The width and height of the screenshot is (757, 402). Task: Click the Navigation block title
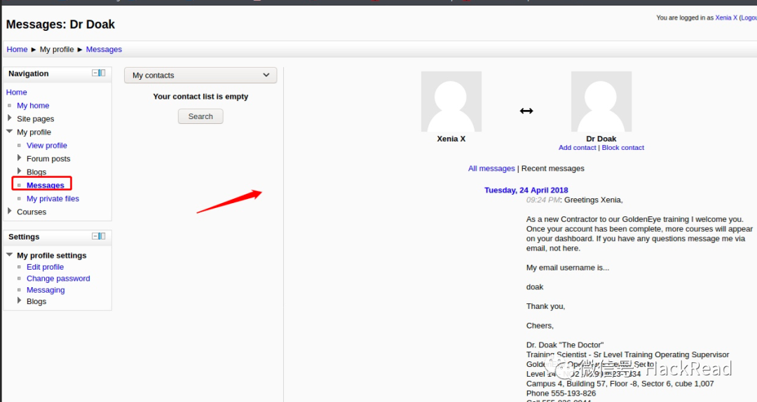(29, 74)
